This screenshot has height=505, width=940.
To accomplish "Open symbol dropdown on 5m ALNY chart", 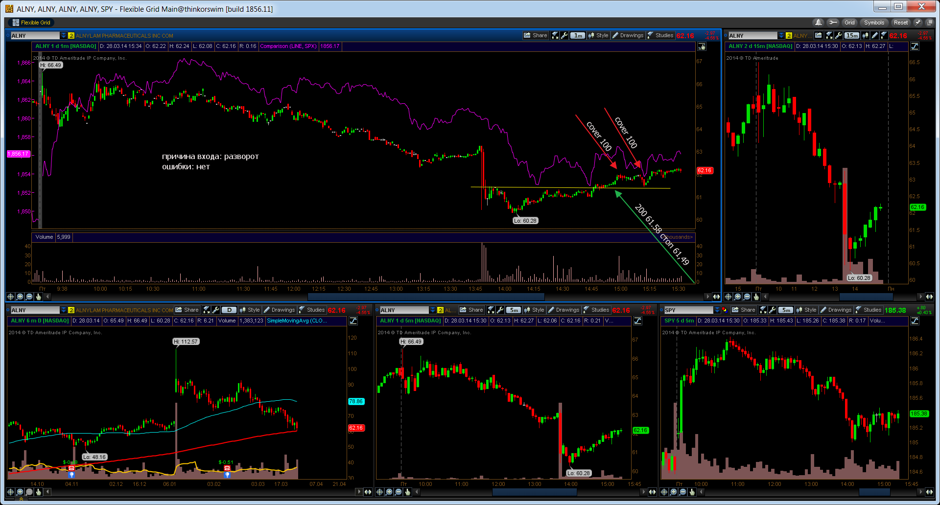I will (433, 310).
